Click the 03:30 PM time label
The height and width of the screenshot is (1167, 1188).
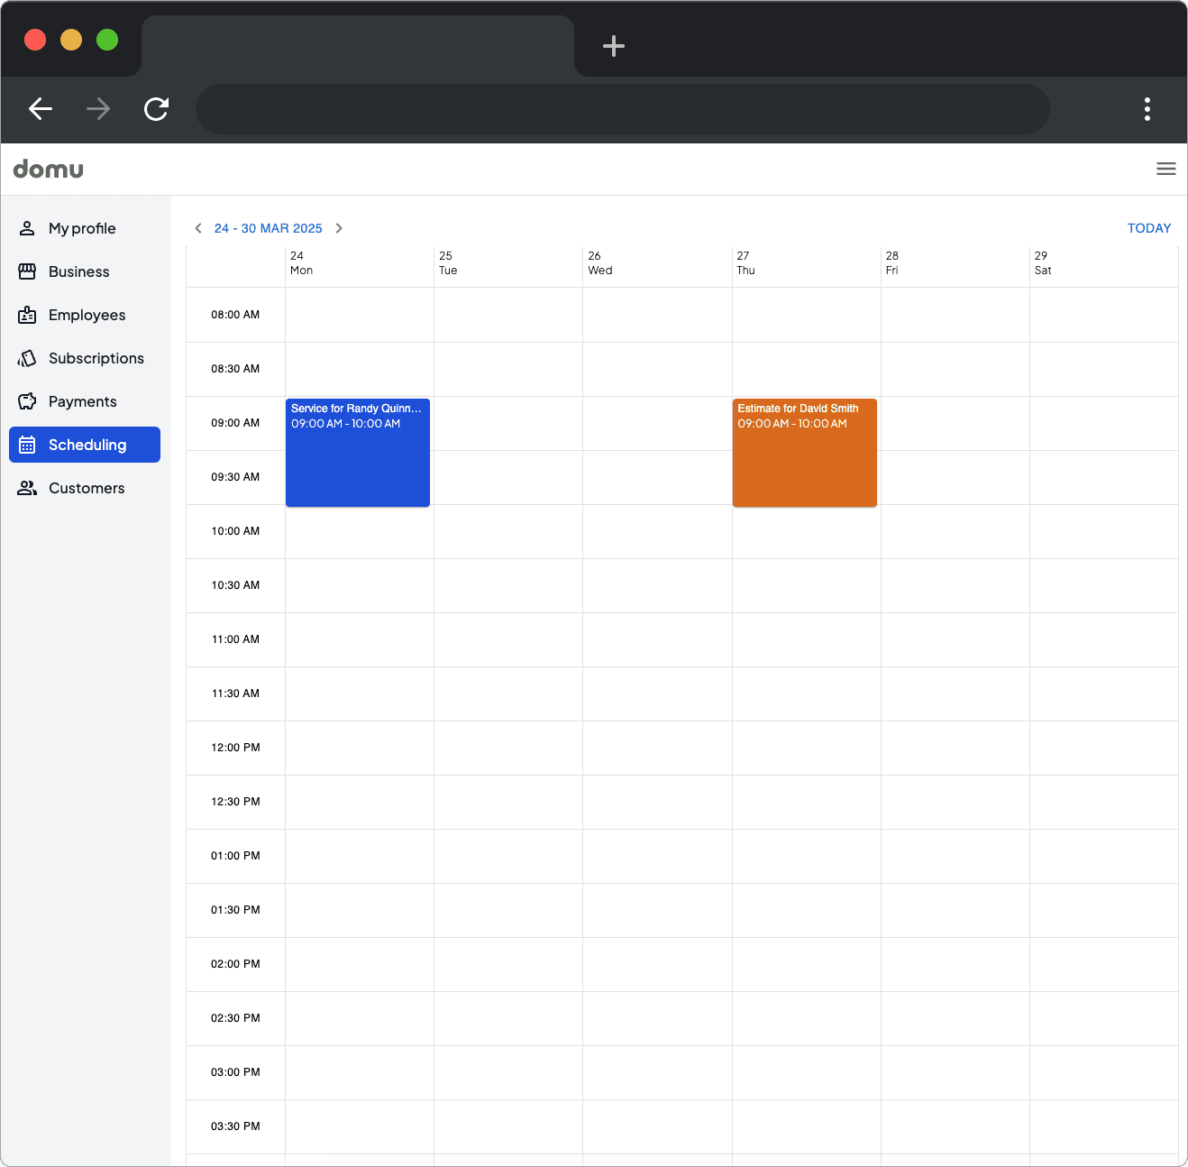pos(235,1126)
